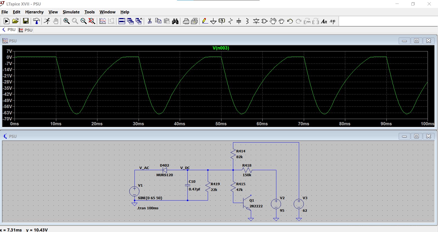Image resolution: width=438 pixels, height=232 pixels.
Task: Save the schematic with the floppy icon
Action: (x=26, y=21)
